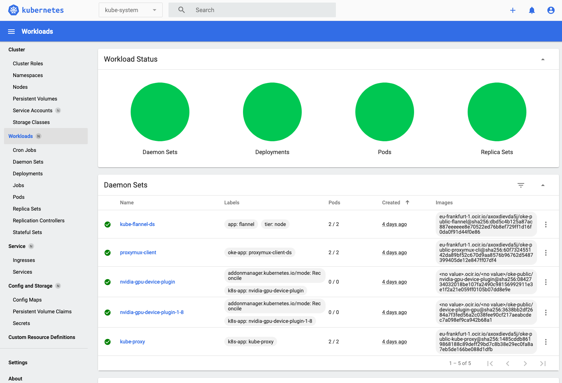This screenshot has width=562, height=383.
Task: Open Secrets in sidebar
Action: point(21,323)
